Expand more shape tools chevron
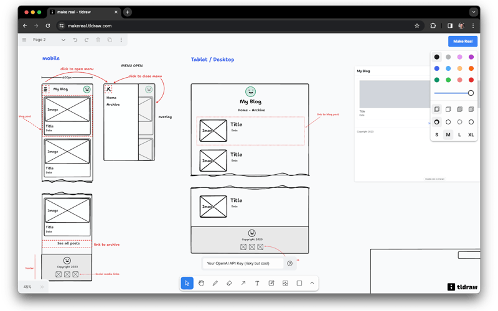This screenshot has width=498, height=311. pos(312,283)
